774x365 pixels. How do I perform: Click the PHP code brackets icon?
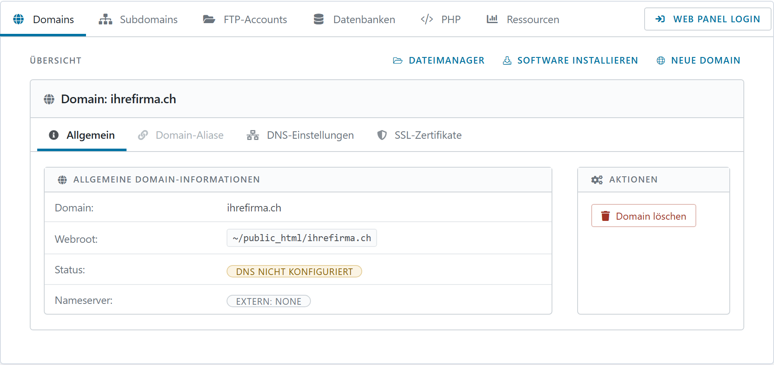[427, 19]
